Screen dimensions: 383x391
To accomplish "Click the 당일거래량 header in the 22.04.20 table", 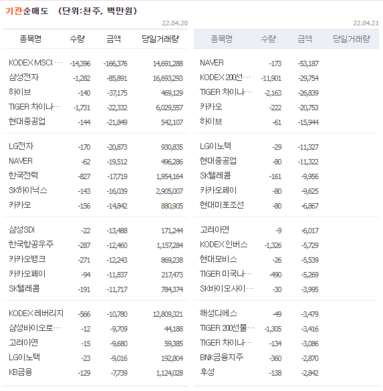I will tap(160, 39).
